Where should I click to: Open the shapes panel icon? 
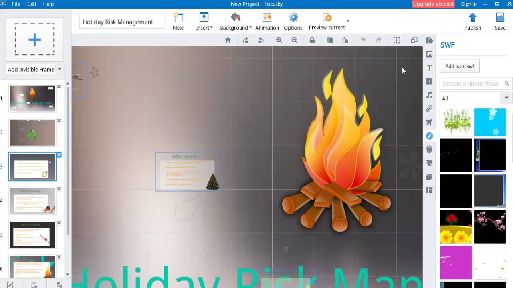pos(429,40)
